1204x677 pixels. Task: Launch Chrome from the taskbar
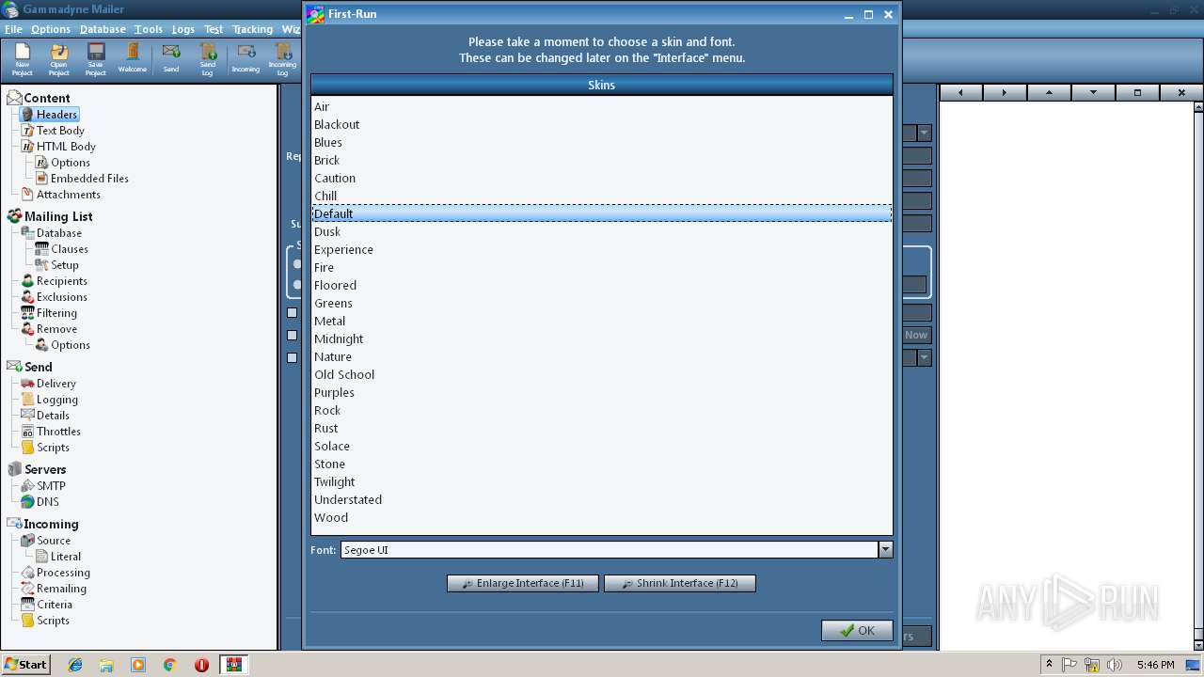[x=170, y=665]
